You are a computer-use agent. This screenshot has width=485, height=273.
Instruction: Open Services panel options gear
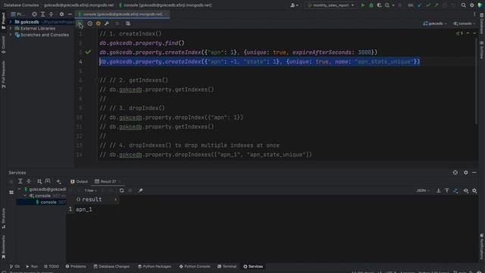[466, 172]
